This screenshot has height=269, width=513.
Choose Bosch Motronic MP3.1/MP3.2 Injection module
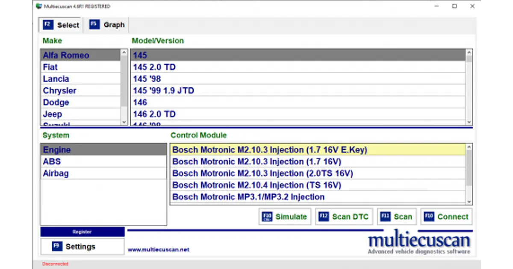[x=318, y=197]
